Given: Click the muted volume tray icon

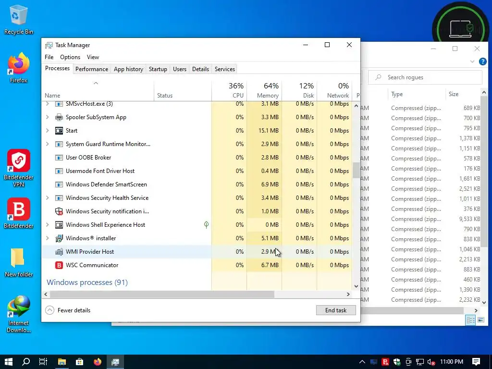Looking at the screenshot, I should (x=431, y=362).
